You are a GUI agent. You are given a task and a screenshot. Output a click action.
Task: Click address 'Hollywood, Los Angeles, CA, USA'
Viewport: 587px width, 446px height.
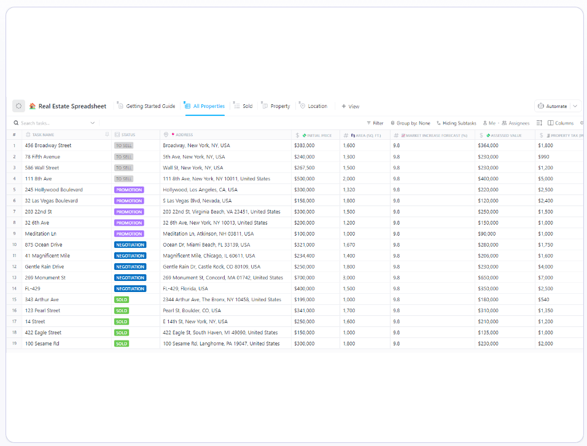point(200,190)
